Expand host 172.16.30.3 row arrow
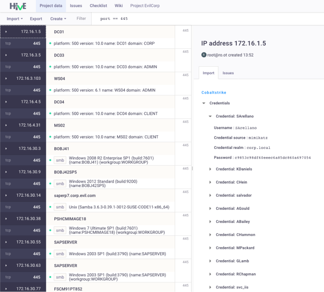 [x=6, y=149]
